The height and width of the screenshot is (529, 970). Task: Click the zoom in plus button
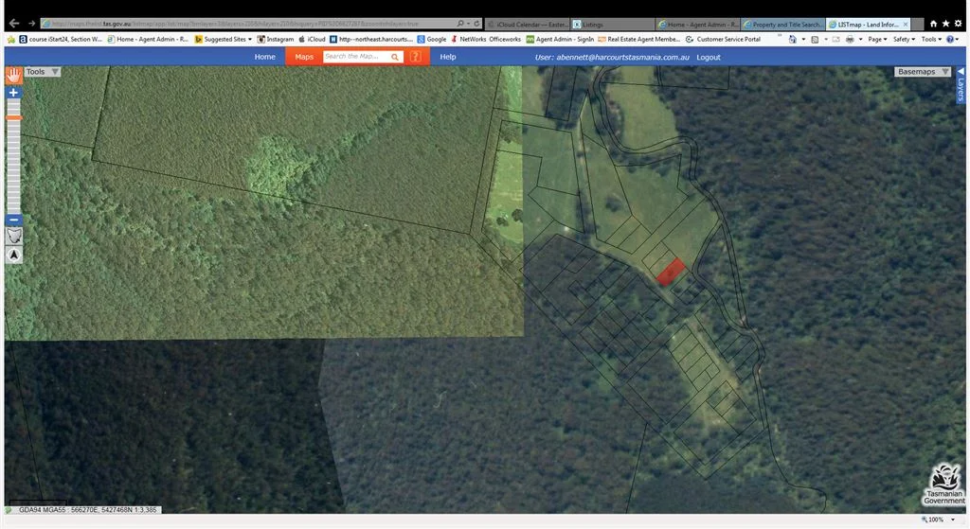(13, 93)
